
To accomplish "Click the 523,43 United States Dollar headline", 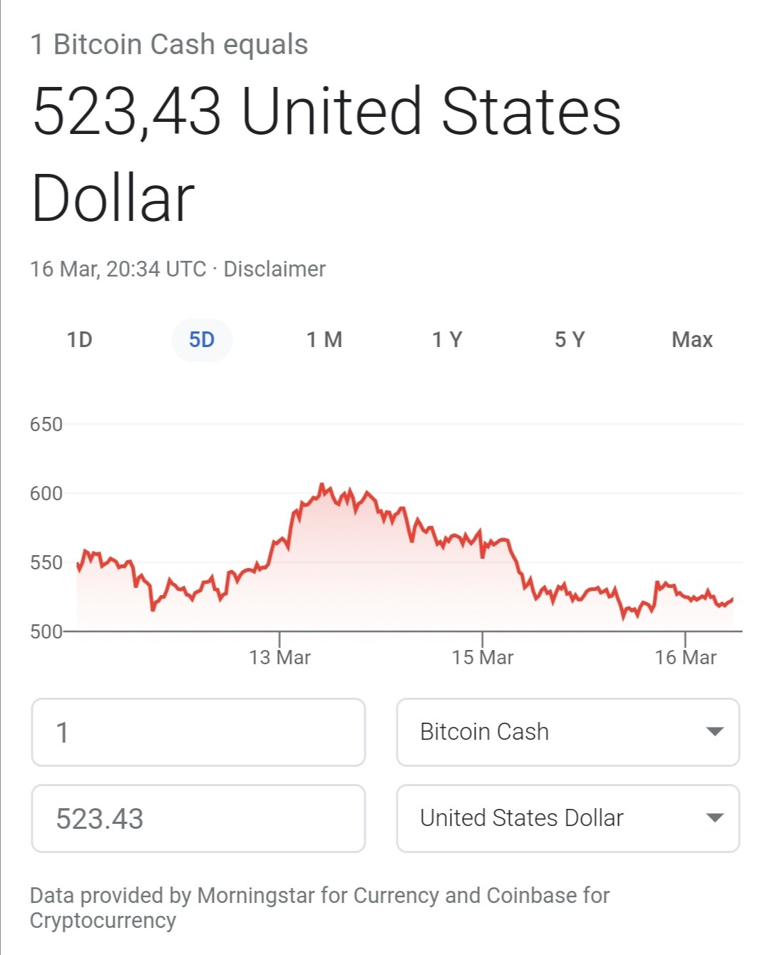I will [327, 153].
